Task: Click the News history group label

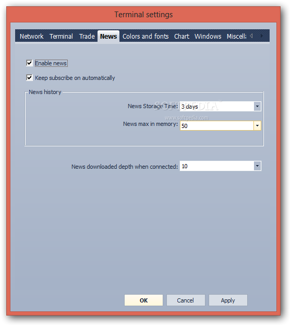Action: (45, 92)
